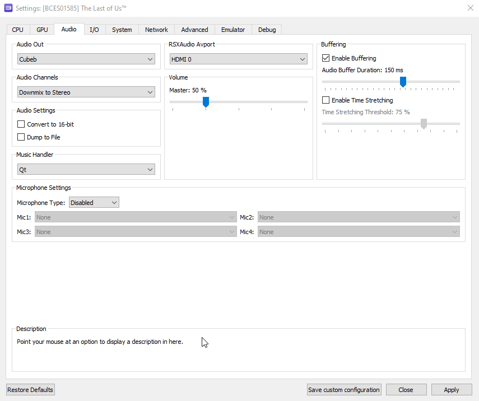The image size is (479, 401).
Task: Open the RSXAudio Avport HDMI 0 dropdown
Action: click(x=238, y=59)
